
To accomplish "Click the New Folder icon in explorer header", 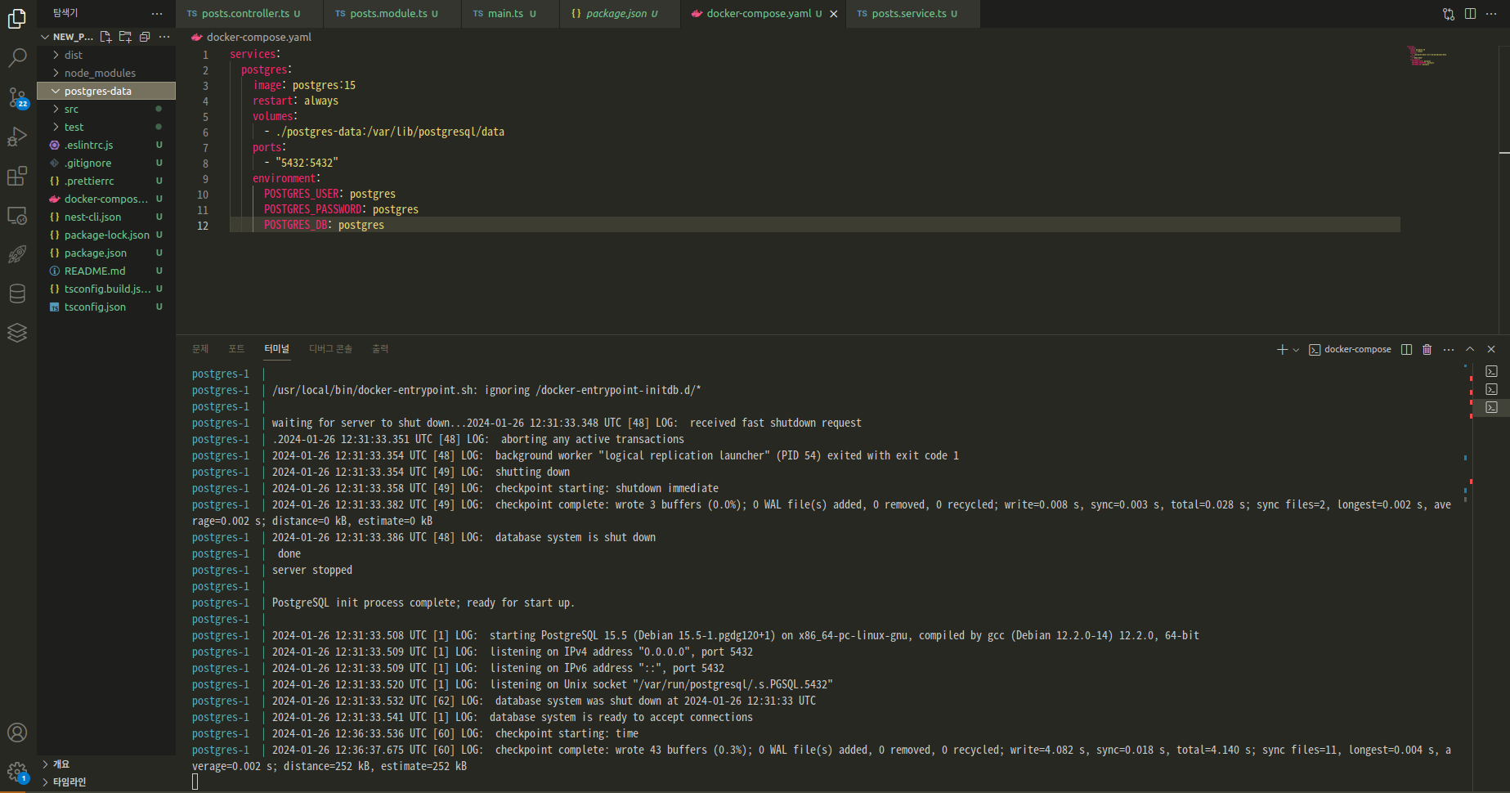I will (x=125, y=37).
